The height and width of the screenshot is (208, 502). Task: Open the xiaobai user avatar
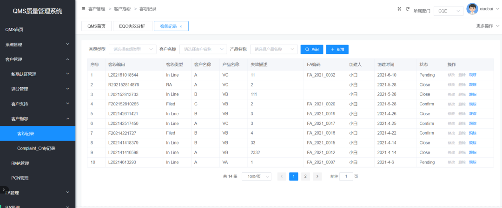472,9
